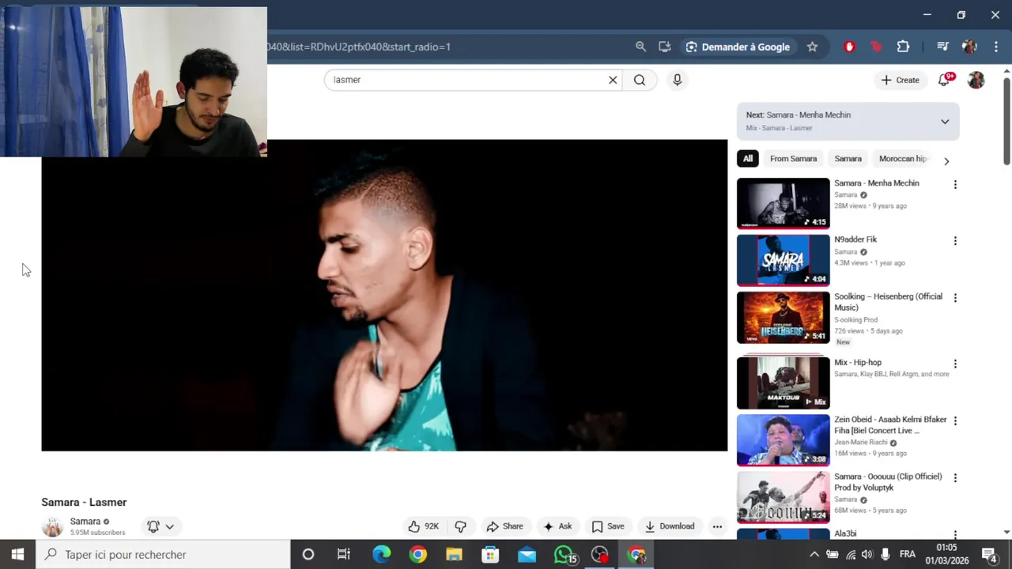Click the install app icon in address bar

pyautogui.click(x=665, y=47)
